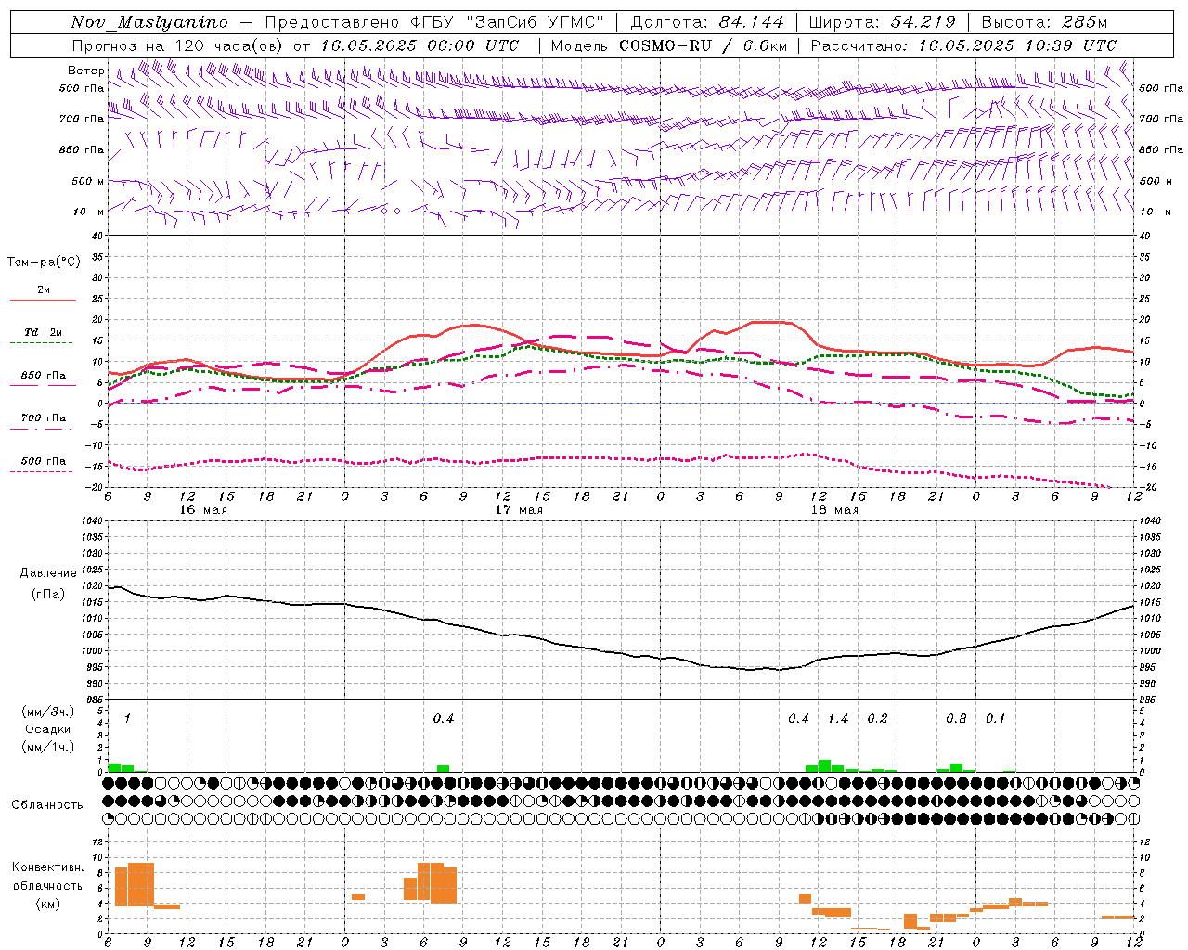Click the Давление panel label
1188x950 pixels.
(48, 573)
